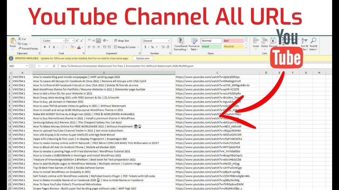Click the formula bar Enter checkmark icon
The image size is (339, 190).
[x=47, y=66]
